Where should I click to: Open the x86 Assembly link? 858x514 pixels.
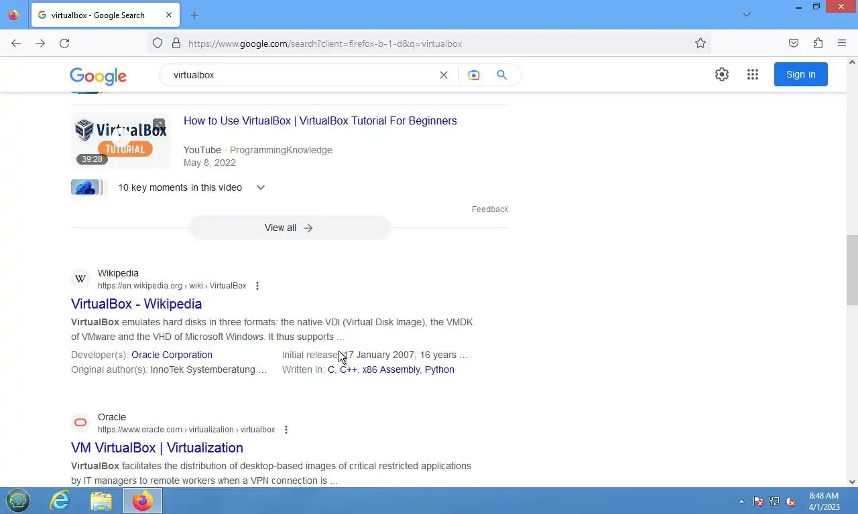(391, 369)
